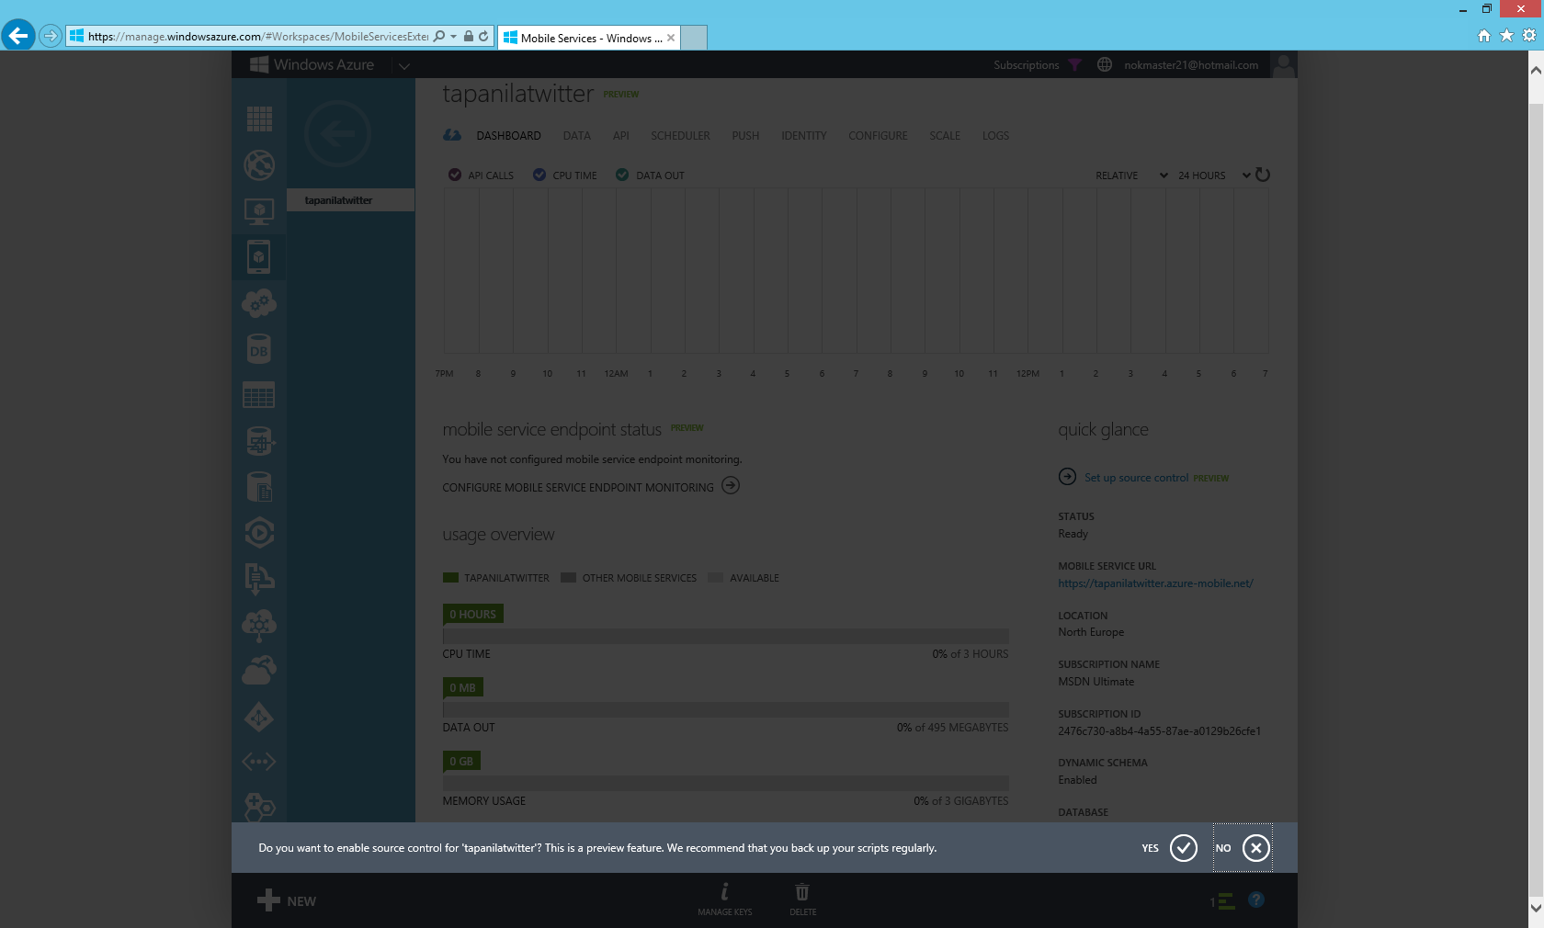Click the Subscriptions link in header

click(x=1026, y=65)
